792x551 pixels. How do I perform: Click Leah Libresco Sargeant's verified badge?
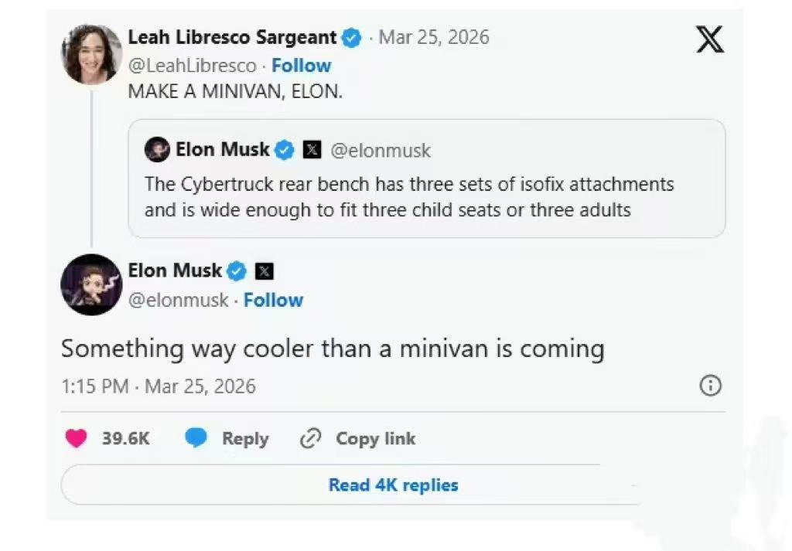click(x=352, y=37)
